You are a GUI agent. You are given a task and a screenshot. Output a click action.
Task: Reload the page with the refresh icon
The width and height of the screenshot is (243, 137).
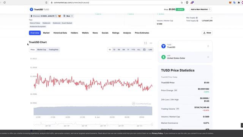point(5,3)
